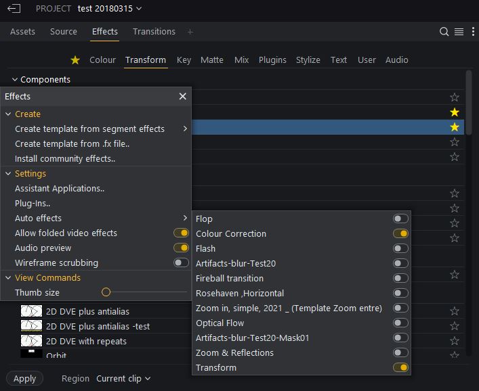Toggle Artifacts-blur-Test20-Mask01 auto effect

coord(400,338)
